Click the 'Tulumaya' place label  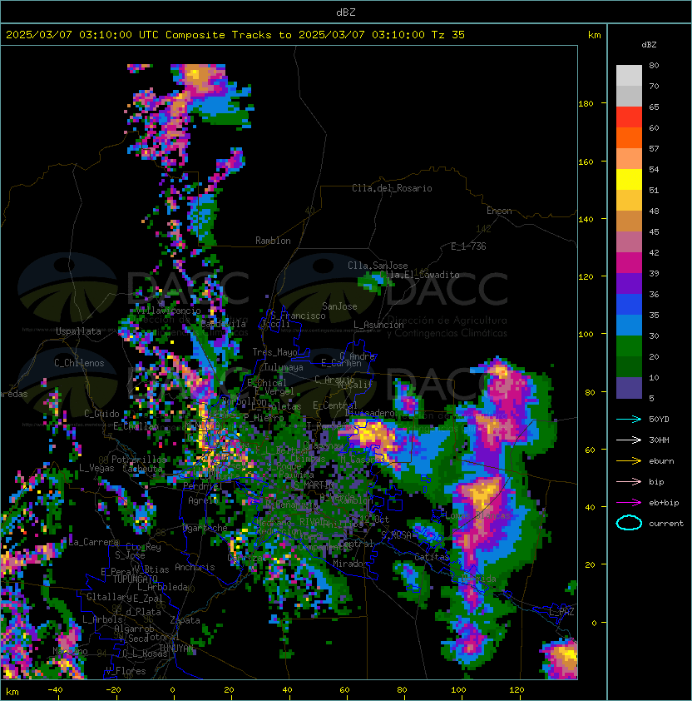pyautogui.click(x=284, y=367)
